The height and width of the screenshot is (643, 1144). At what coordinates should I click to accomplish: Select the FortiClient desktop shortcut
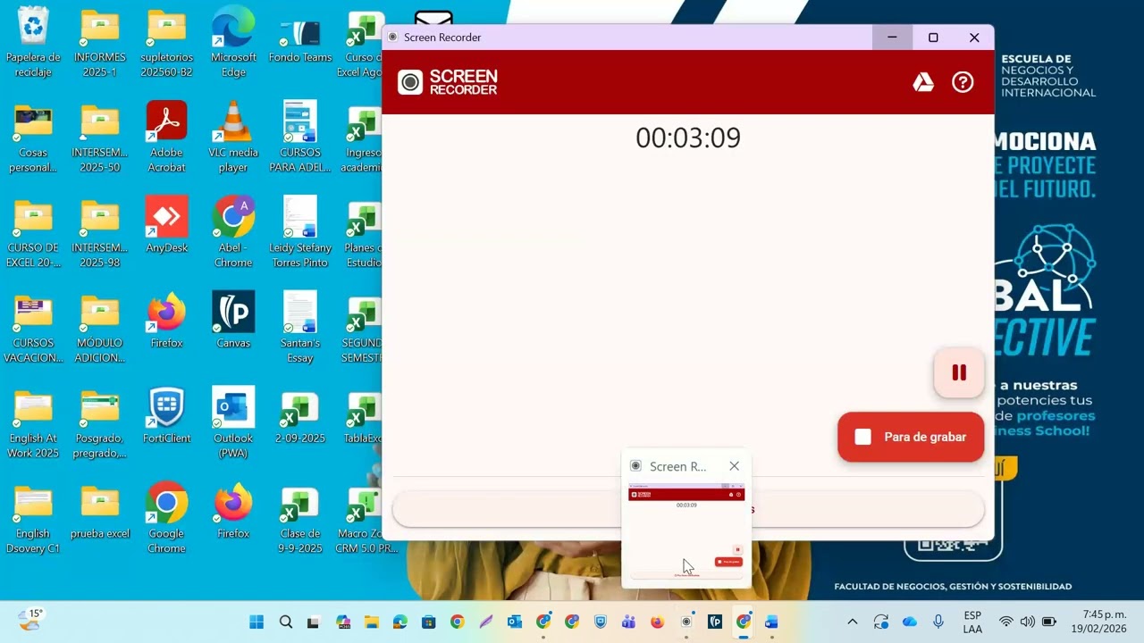(166, 416)
